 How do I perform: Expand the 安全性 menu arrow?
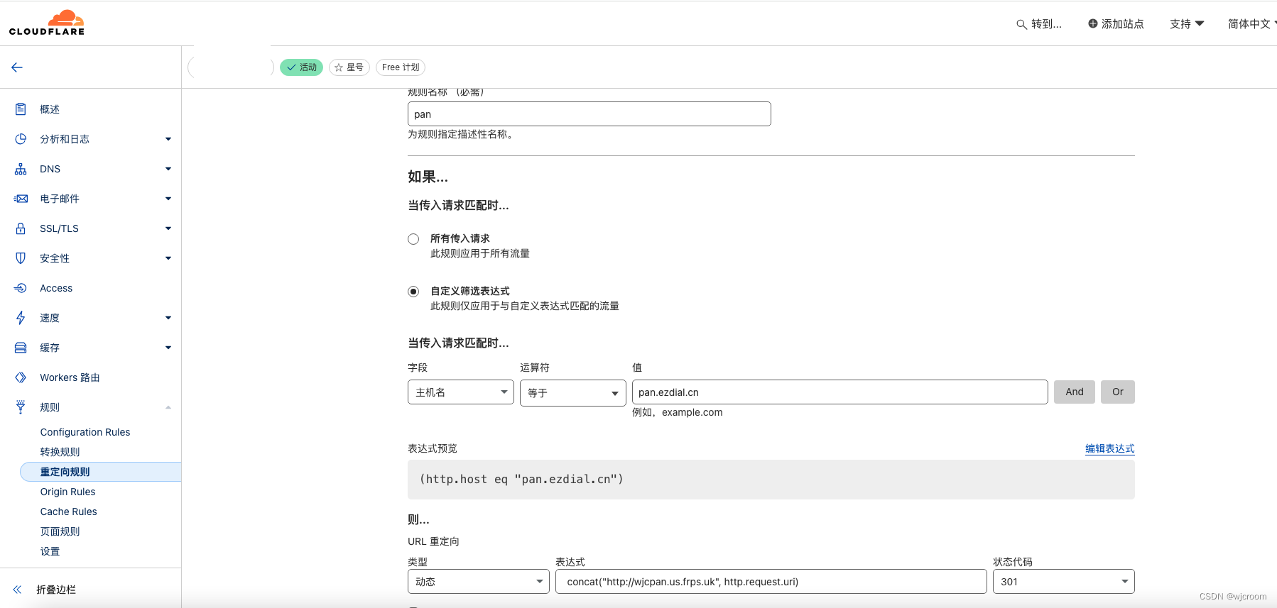(168, 258)
